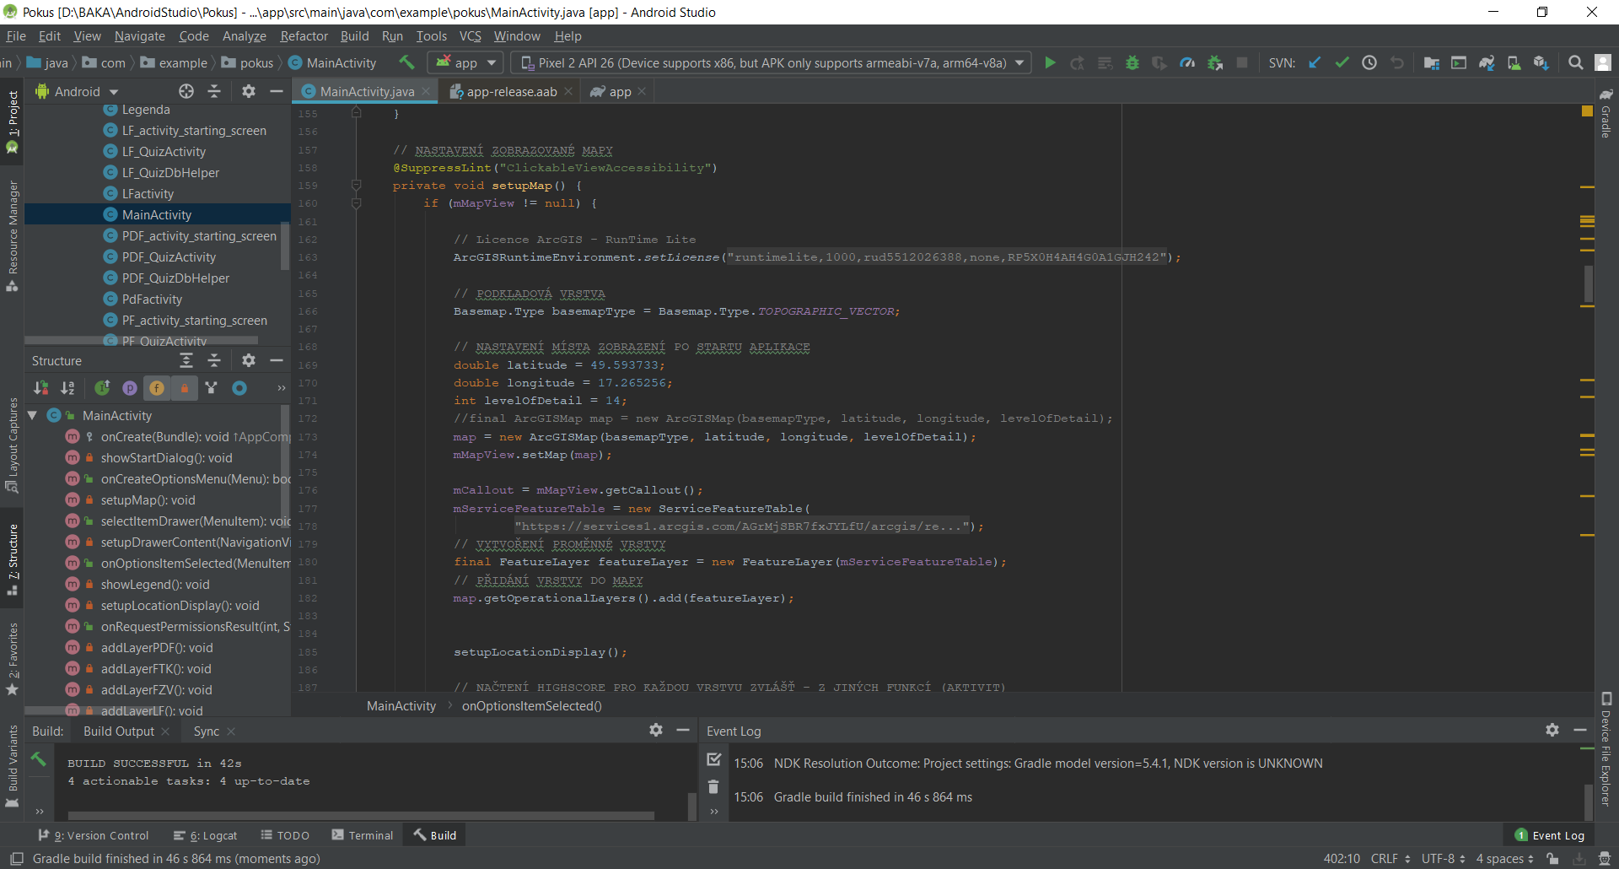Image resolution: width=1619 pixels, height=869 pixels.
Task: Open CRLF line separator selector
Action: click(x=1390, y=859)
